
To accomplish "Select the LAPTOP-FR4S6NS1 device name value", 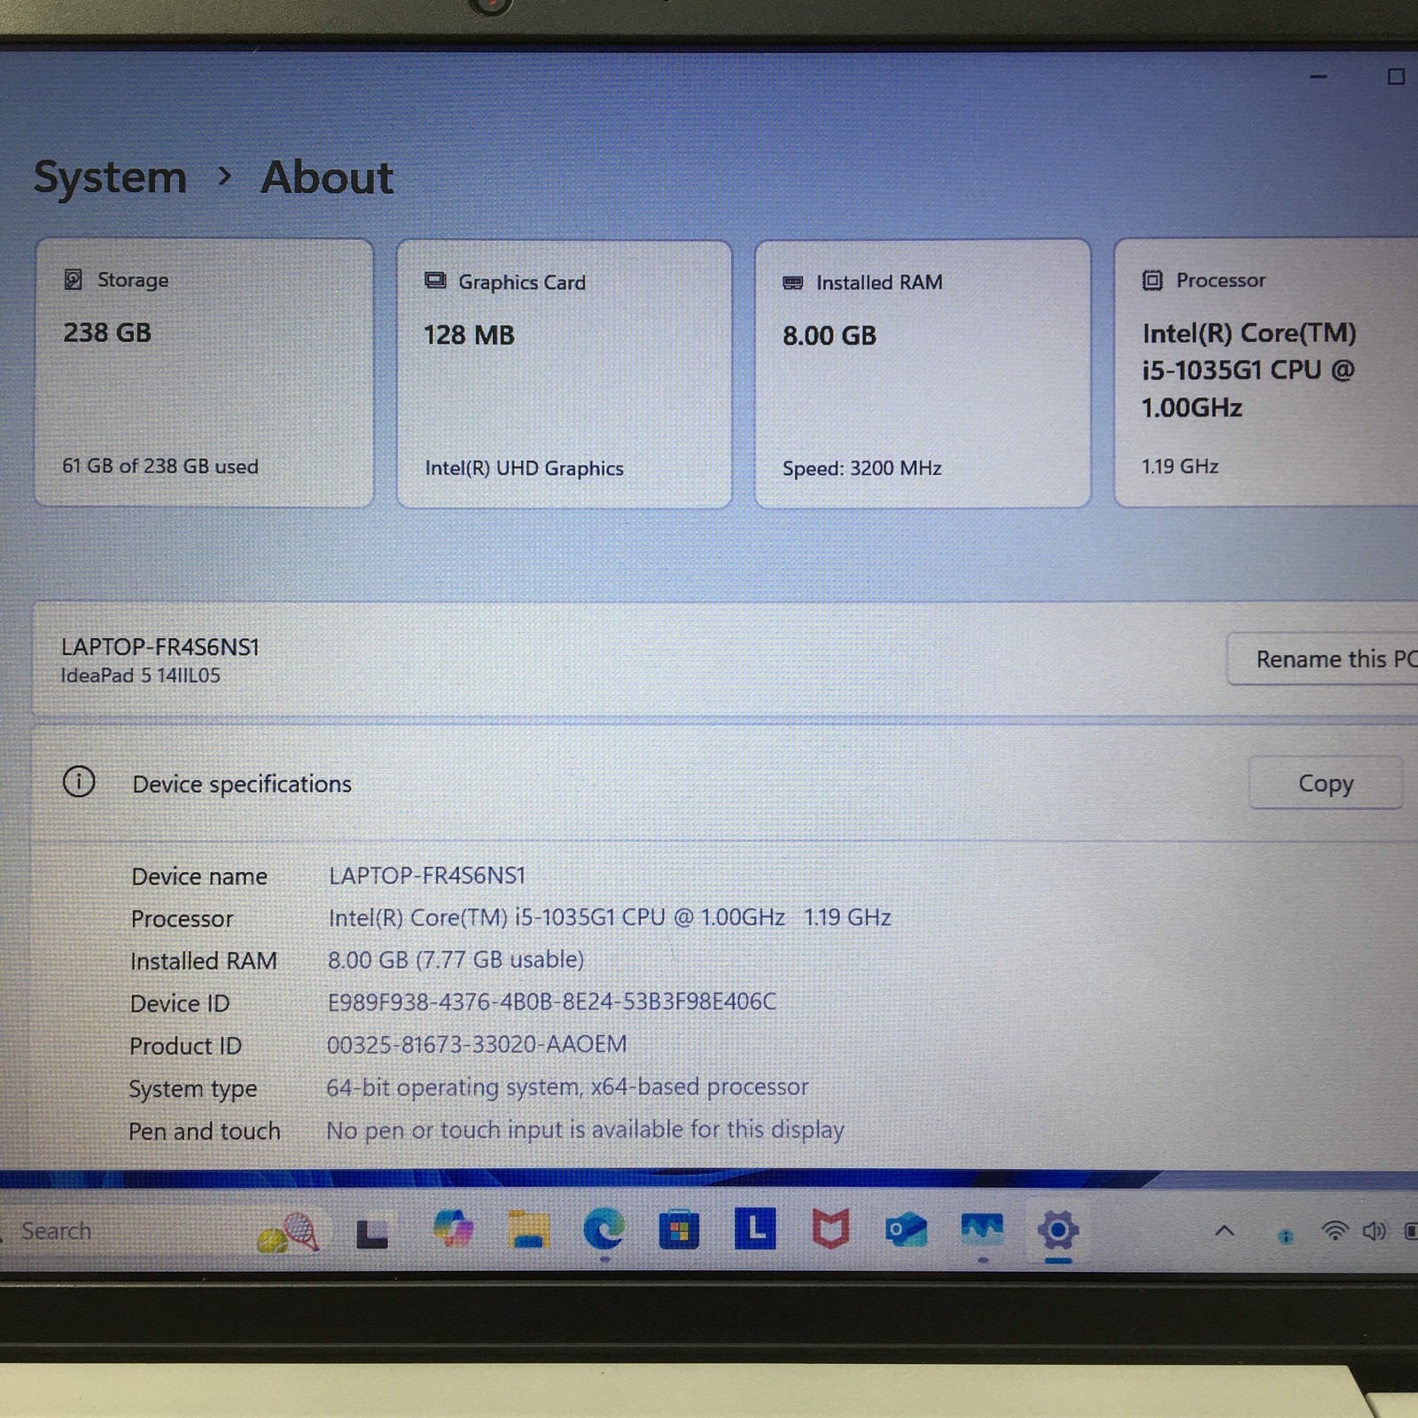I will click(x=427, y=876).
